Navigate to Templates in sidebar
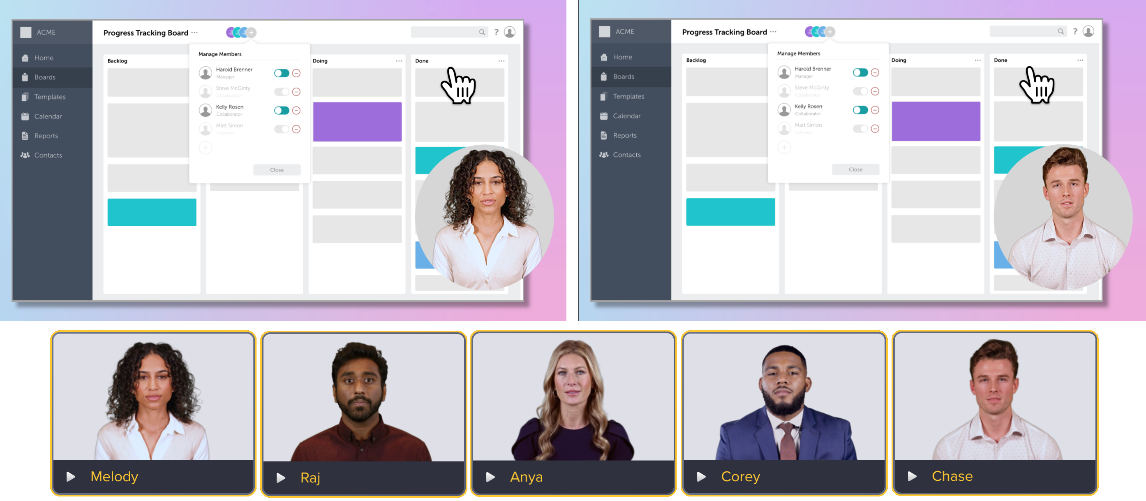The height and width of the screenshot is (501, 1146). (50, 96)
